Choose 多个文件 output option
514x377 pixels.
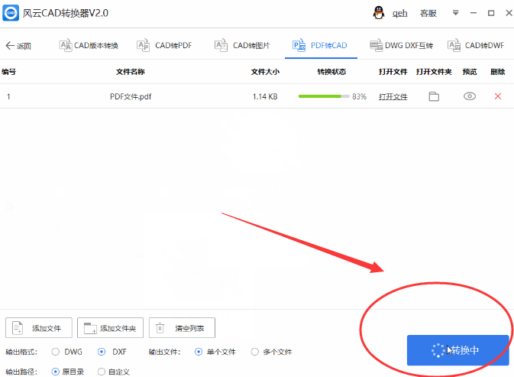(x=254, y=352)
